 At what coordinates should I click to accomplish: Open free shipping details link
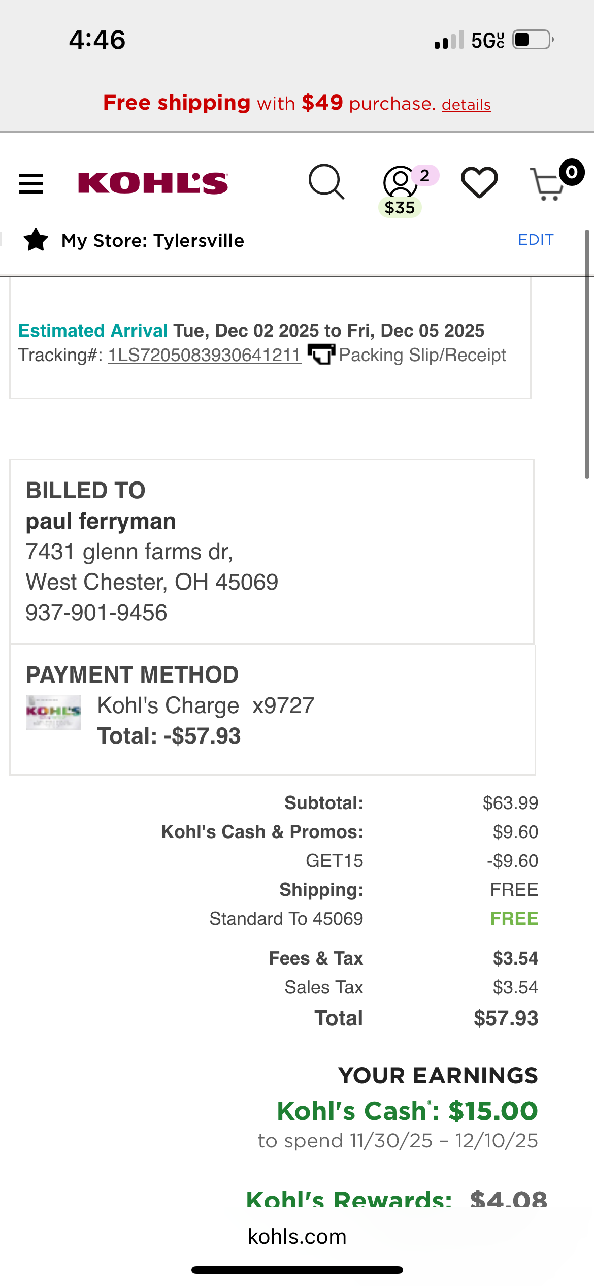tap(466, 104)
